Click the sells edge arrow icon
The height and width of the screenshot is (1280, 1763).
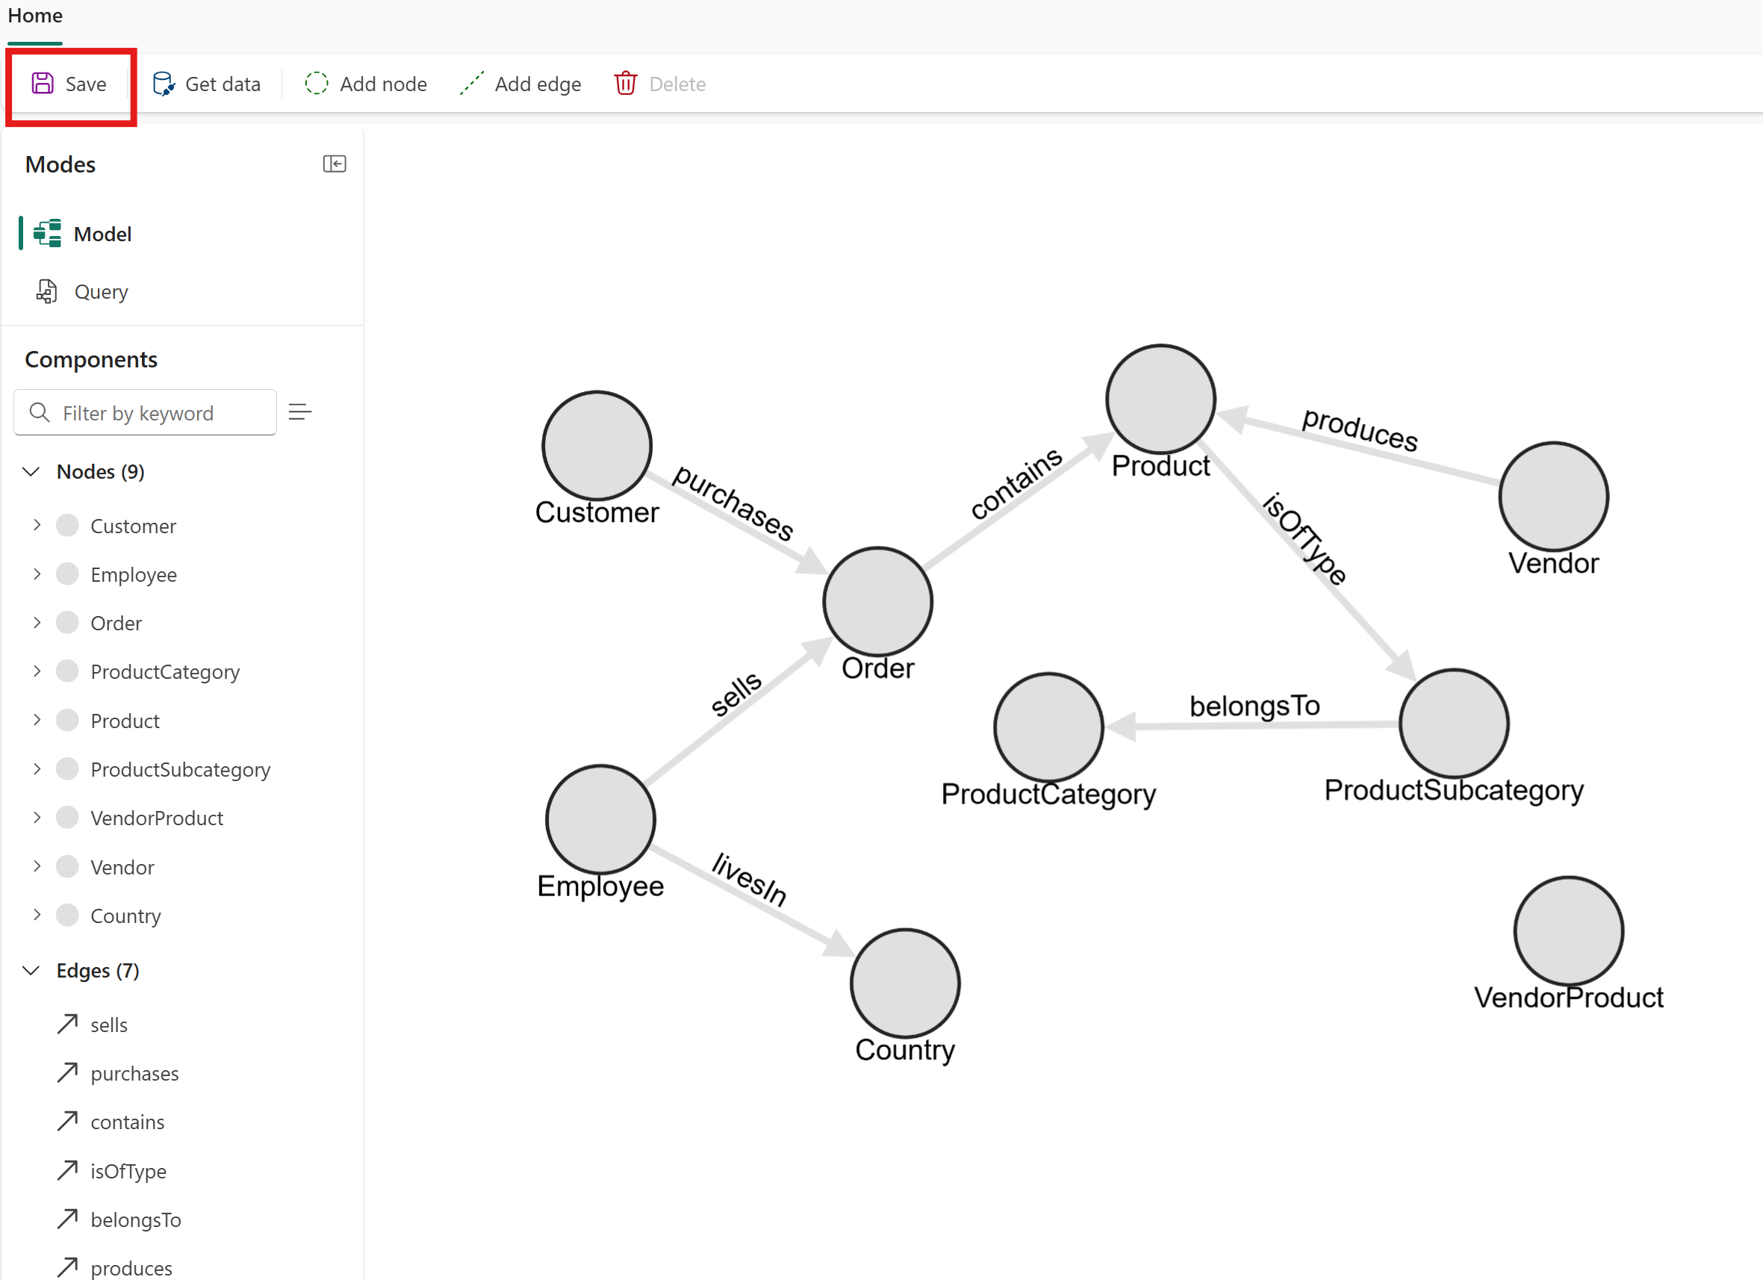[68, 1024]
